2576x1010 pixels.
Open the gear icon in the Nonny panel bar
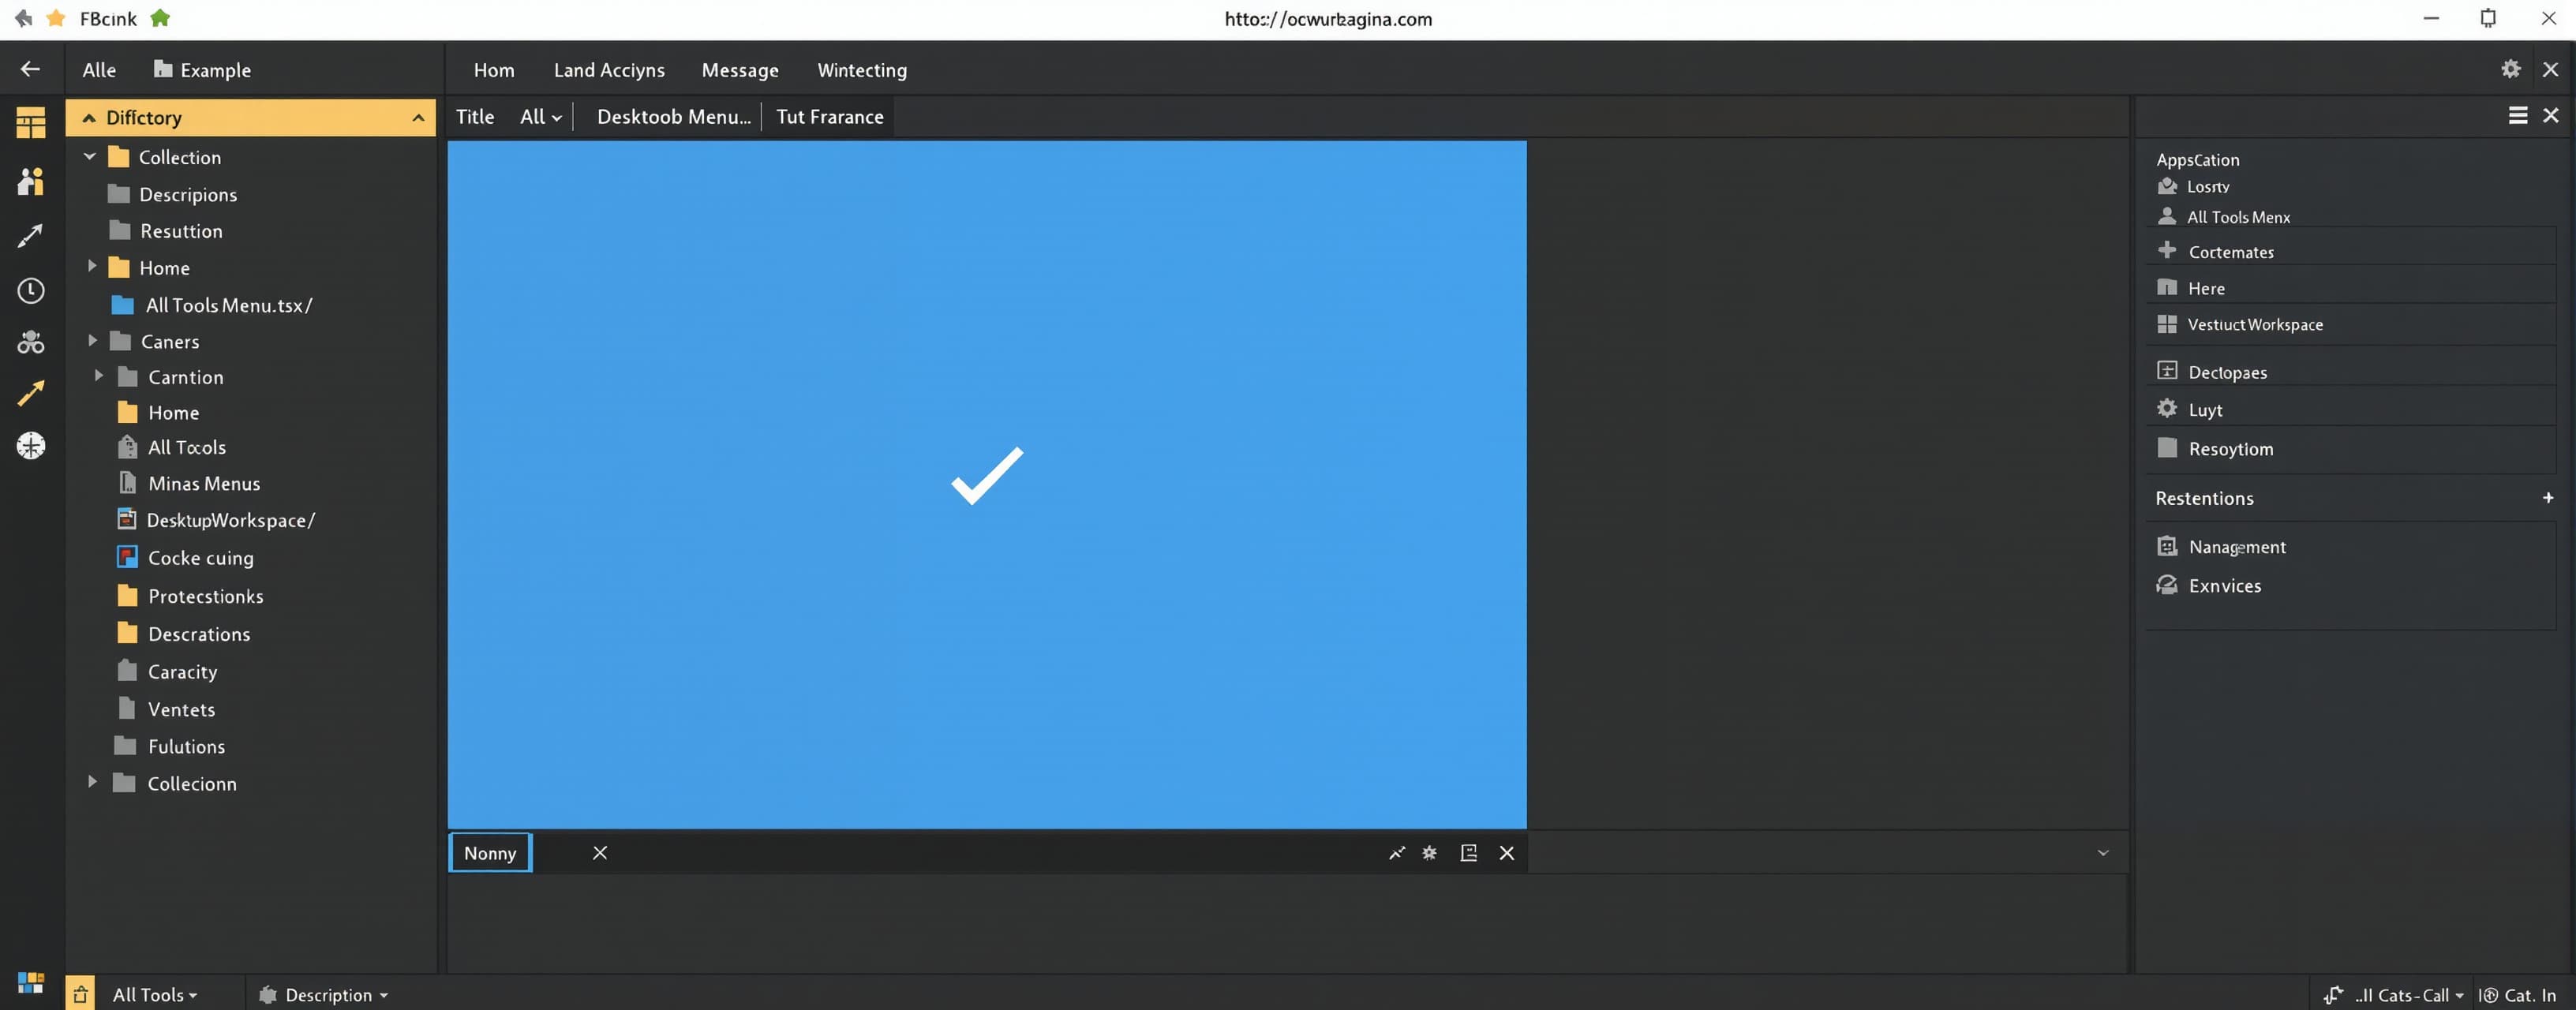click(x=1430, y=853)
